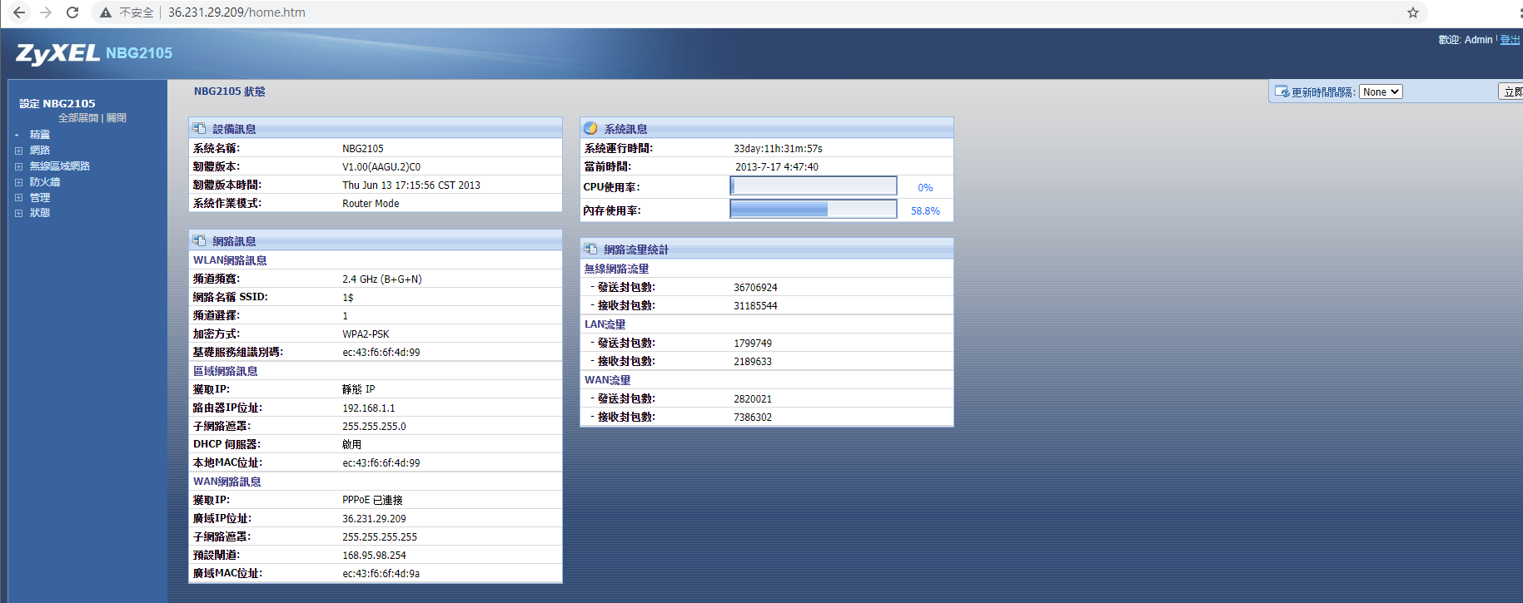Open the 精靈 wizard menu item
Viewport: 1523px width, 603px height.
(x=40, y=135)
